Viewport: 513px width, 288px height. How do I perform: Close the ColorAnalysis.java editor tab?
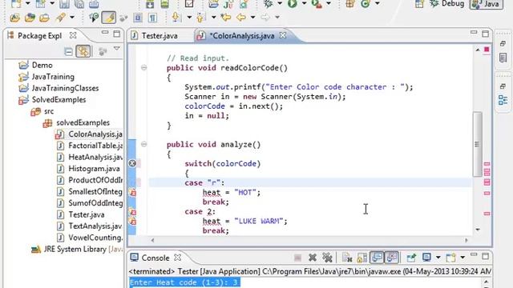(283, 35)
